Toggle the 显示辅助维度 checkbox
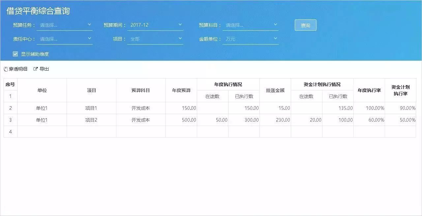The width and height of the screenshot is (422, 216). tap(15, 54)
